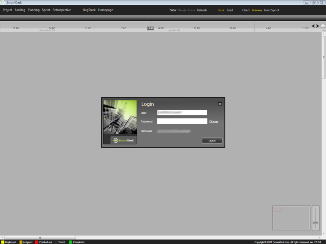Viewport: 326px width, 244px height.
Task: Click the 7 PO date on timeline
Action: tap(124, 28)
